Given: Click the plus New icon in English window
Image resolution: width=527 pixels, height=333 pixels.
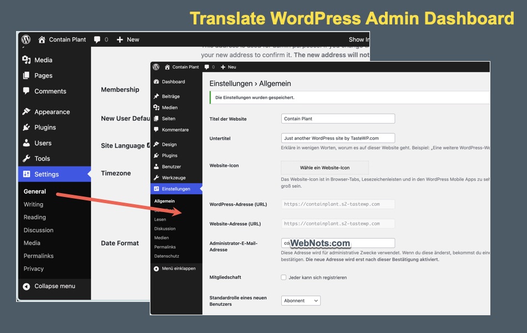Looking at the screenshot, I should [x=120, y=40].
